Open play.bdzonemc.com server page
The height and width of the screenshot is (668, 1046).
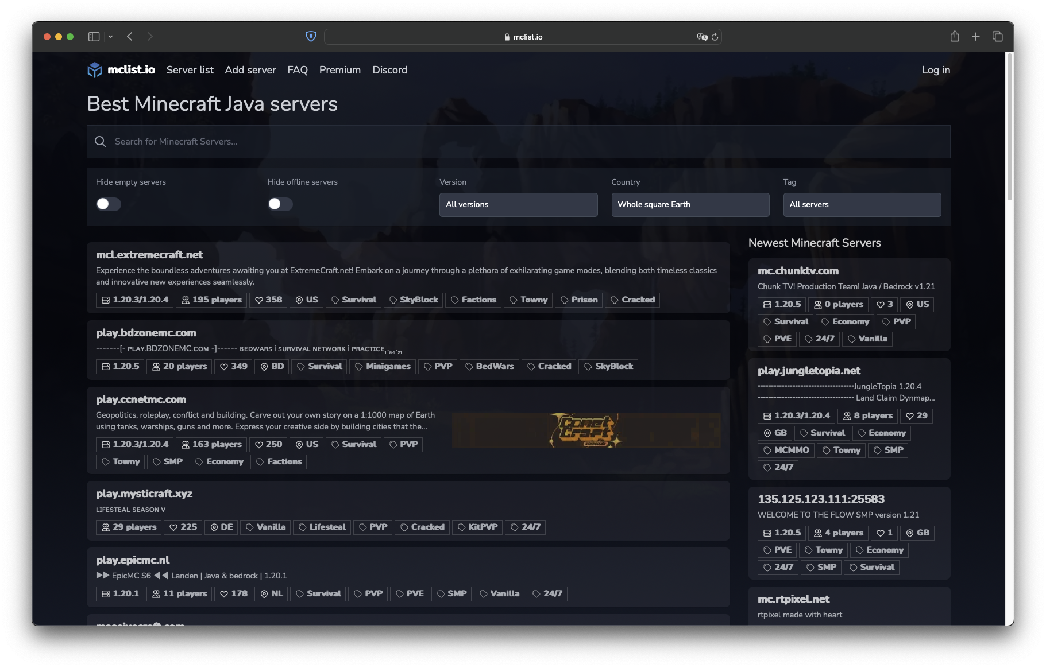click(146, 333)
